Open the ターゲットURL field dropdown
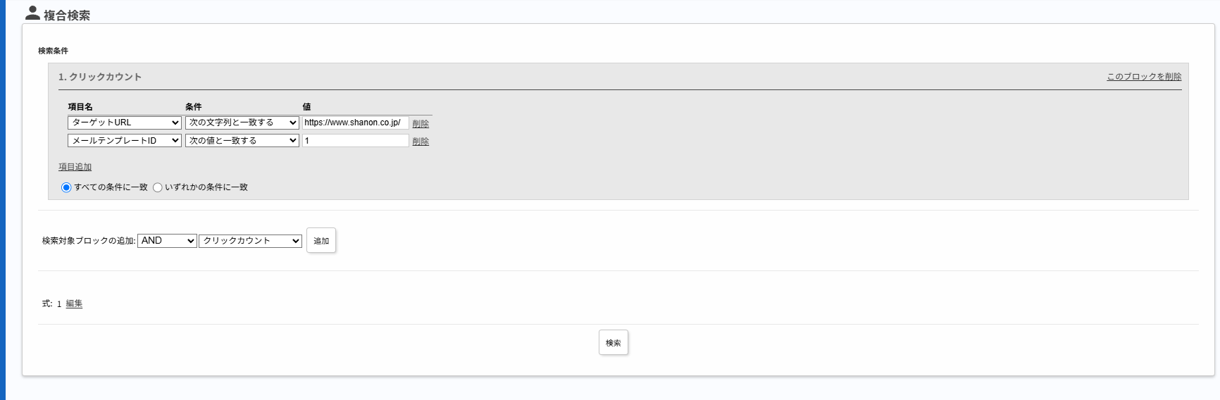The height and width of the screenshot is (400, 1220). (x=125, y=123)
